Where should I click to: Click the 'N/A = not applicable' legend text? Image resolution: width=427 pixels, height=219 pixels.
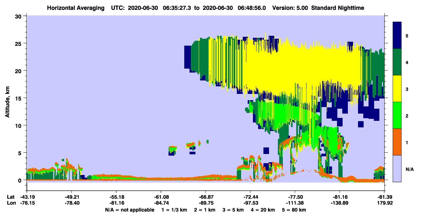(x=129, y=210)
